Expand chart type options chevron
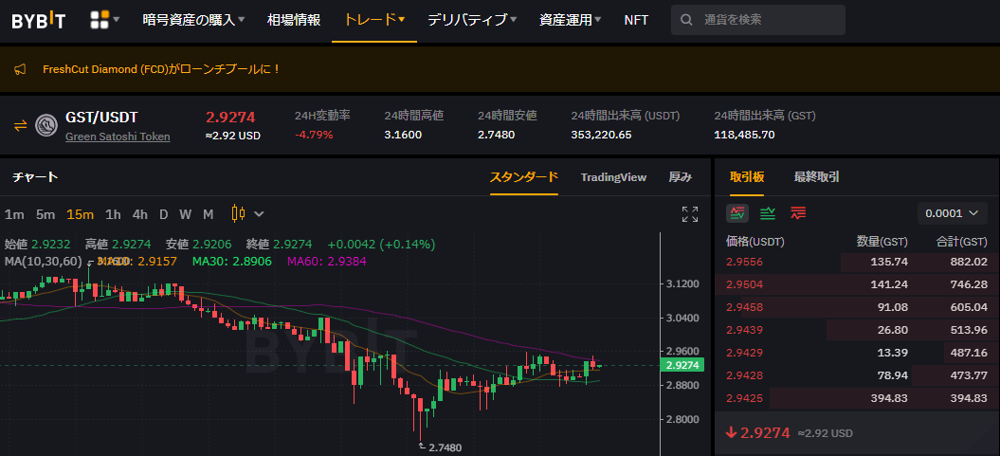The height and width of the screenshot is (456, 1000). [259, 213]
